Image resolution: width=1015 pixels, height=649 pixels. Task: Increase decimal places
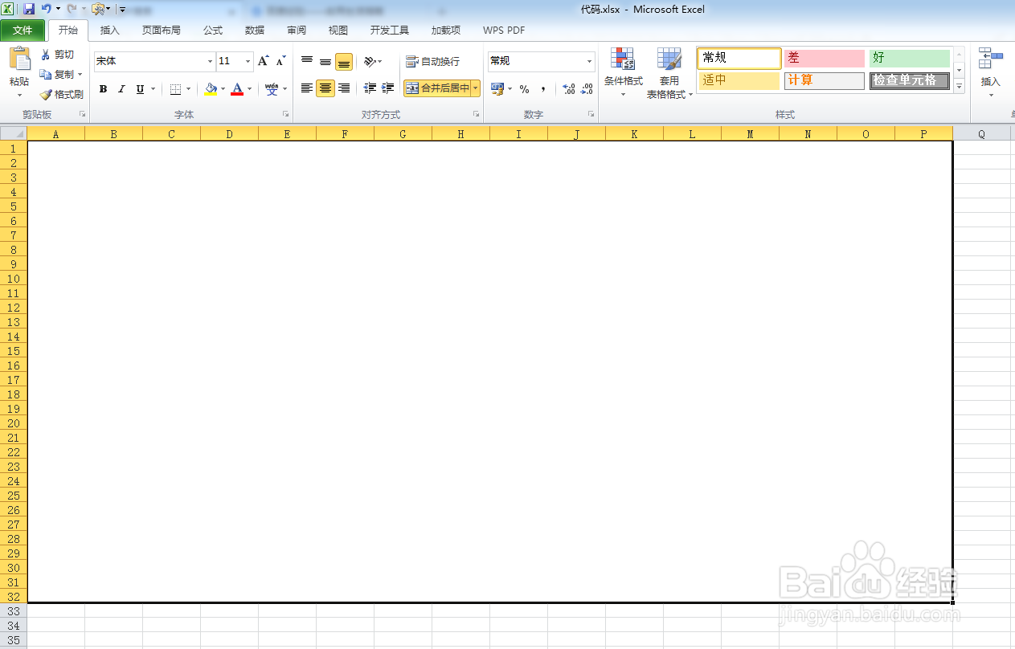click(569, 88)
